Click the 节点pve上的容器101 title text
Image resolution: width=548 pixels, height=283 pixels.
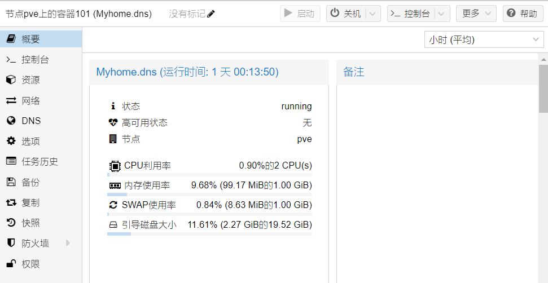click(78, 14)
